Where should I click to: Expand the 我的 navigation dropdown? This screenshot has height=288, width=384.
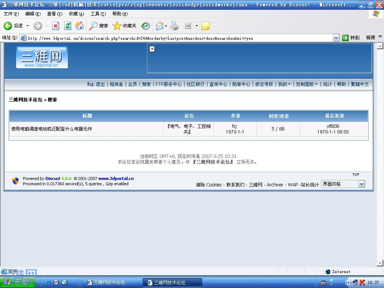coord(284,84)
